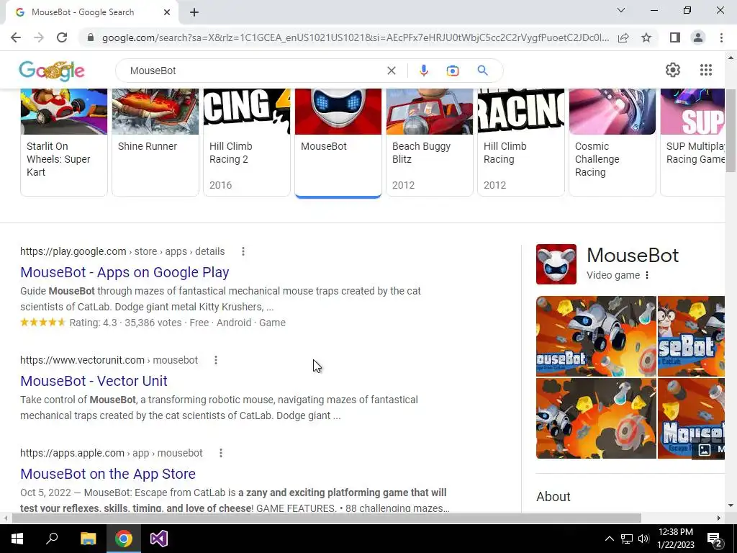Open File Explorer from the taskbar
Viewport: 737px width, 553px height.
click(88, 539)
